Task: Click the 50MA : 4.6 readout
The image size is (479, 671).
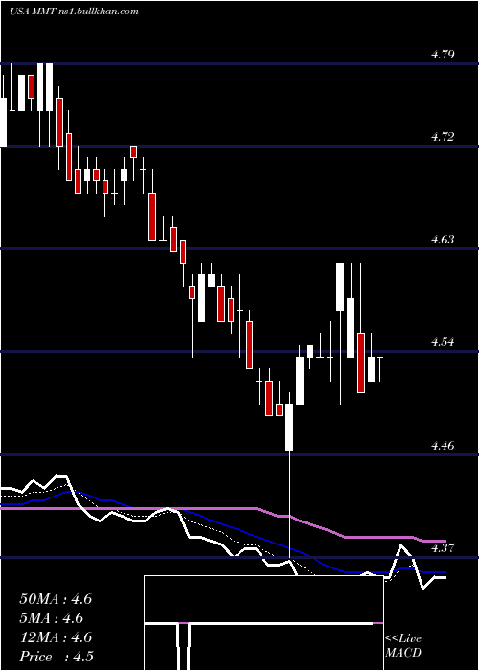Action: click(56, 599)
